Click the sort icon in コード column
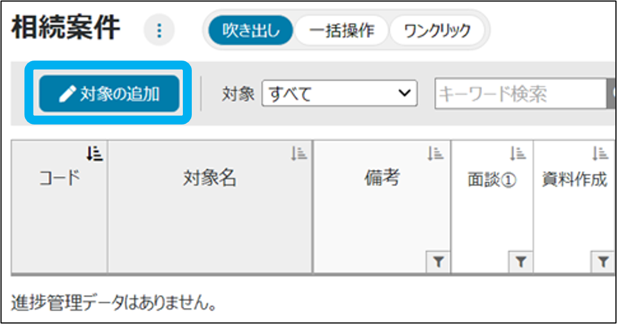 coord(95,153)
